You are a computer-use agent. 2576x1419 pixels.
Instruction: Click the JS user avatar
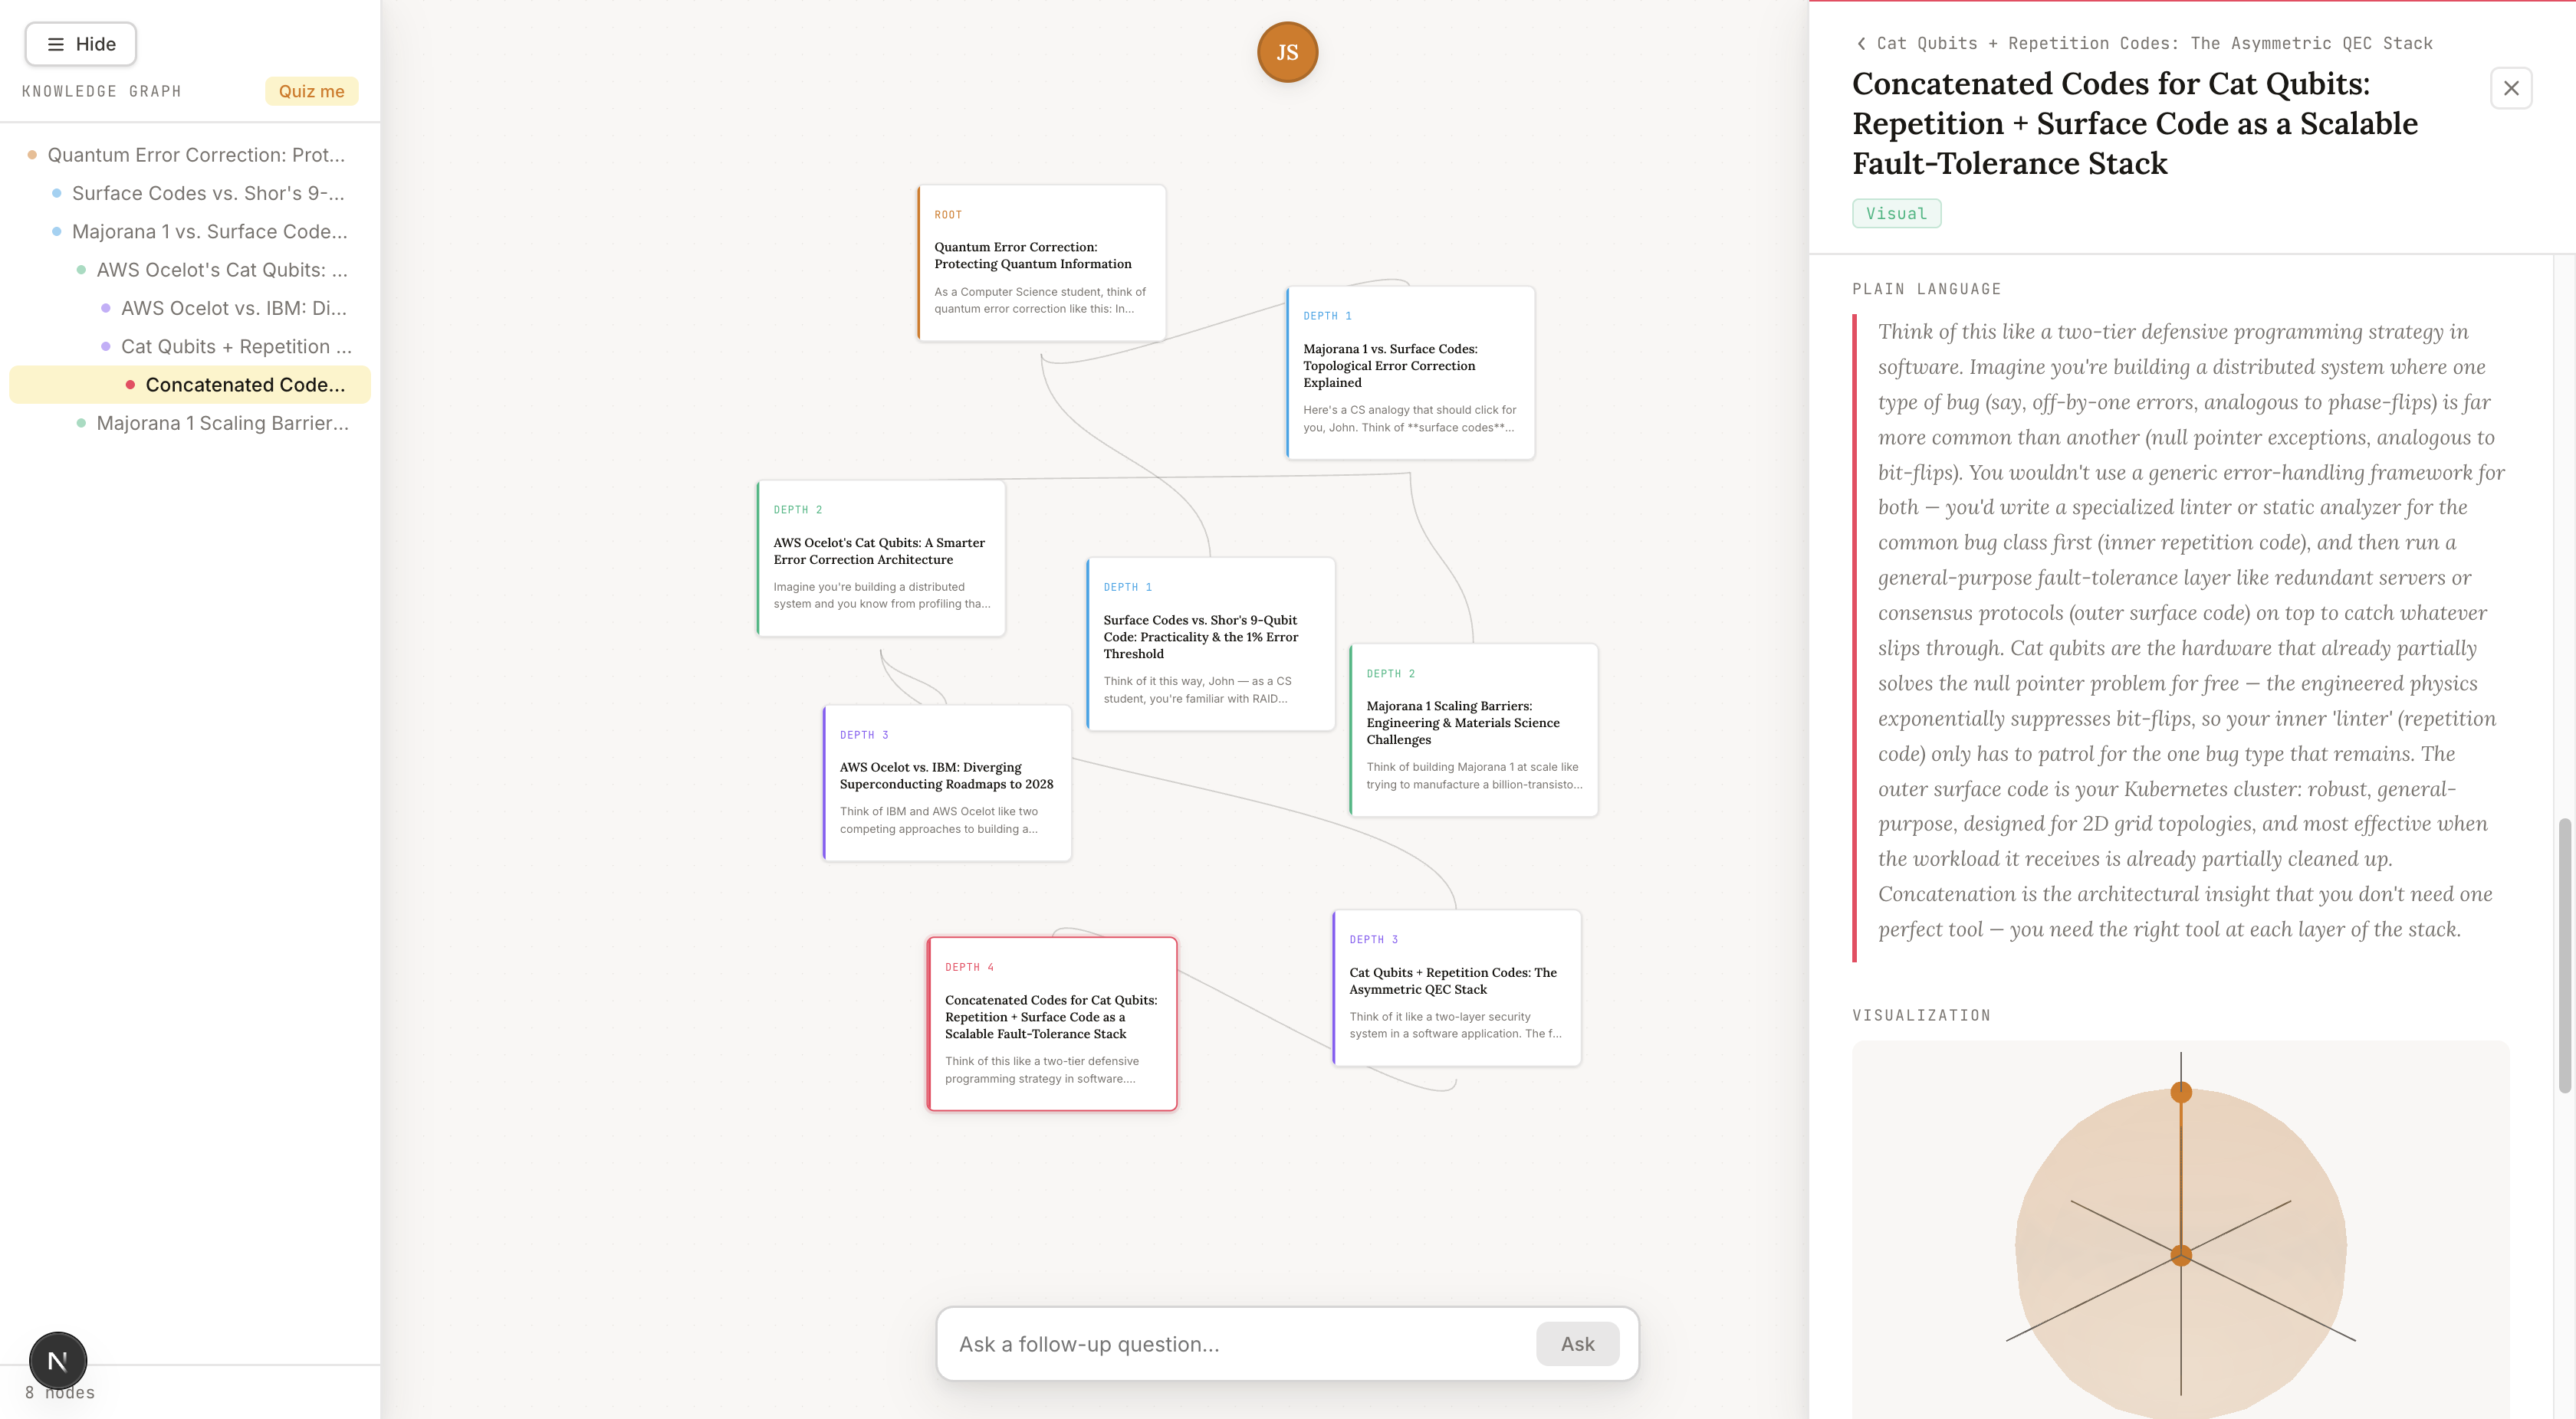(1287, 52)
